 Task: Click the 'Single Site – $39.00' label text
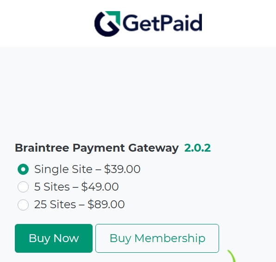pyautogui.click(x=88, y=169)
